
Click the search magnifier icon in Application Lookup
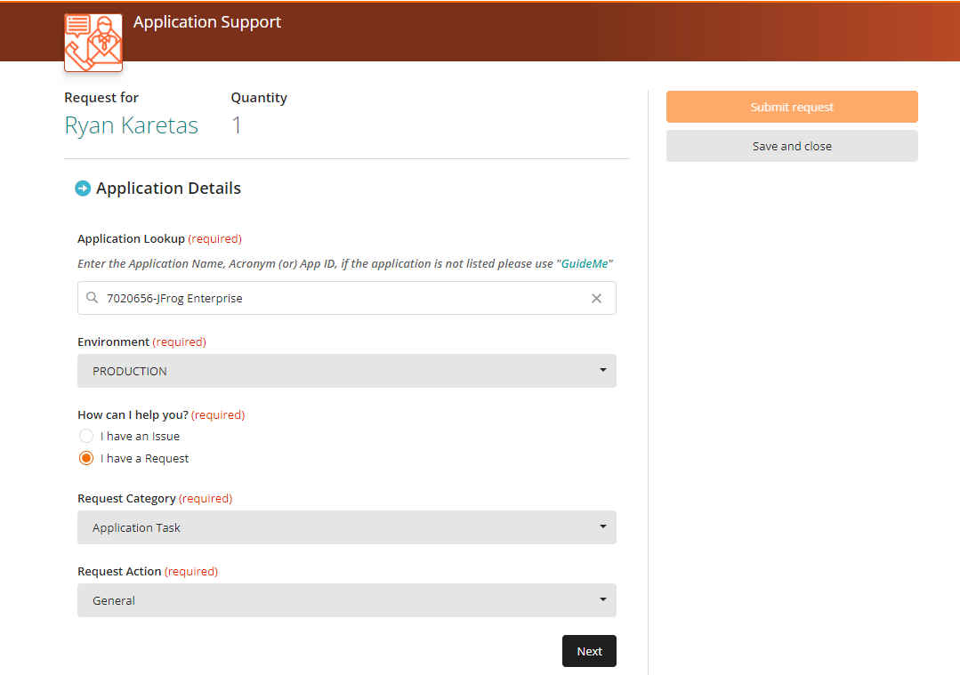click(x=92, y=297)
